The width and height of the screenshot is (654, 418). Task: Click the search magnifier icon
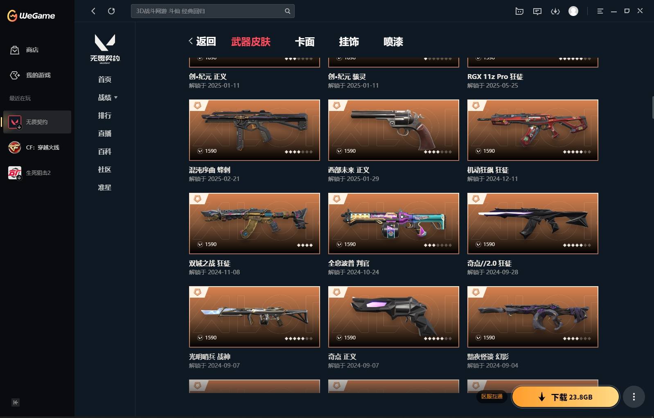coord(287,11)
